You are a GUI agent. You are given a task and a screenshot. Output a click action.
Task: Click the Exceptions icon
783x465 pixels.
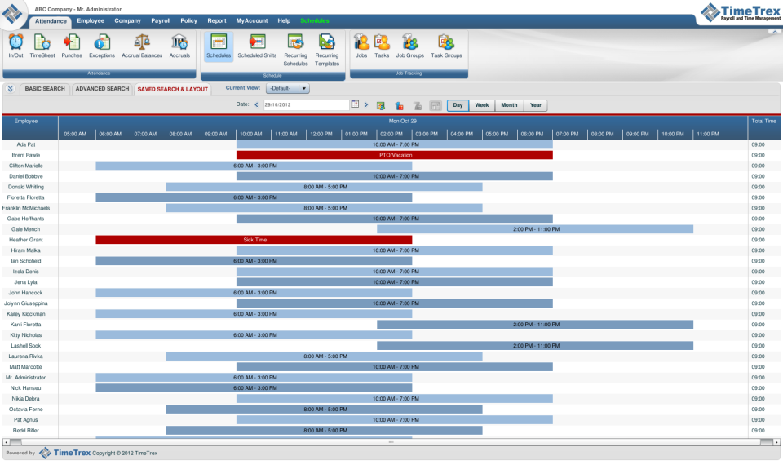pos(102,46)
